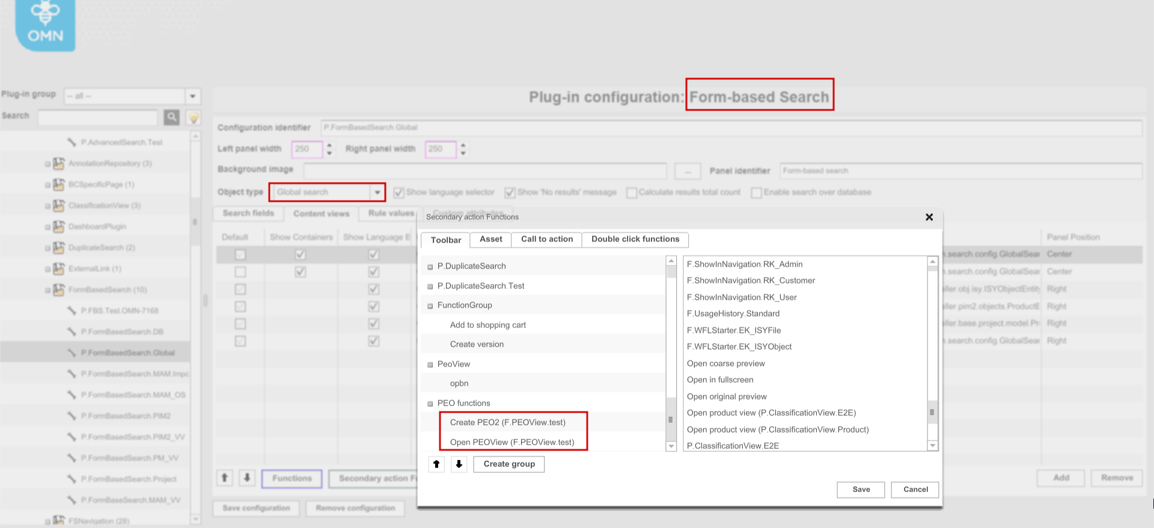Screen dimensions: 1154x528
Task: Increase the Left panel width stepper
Action: point(329,145)
